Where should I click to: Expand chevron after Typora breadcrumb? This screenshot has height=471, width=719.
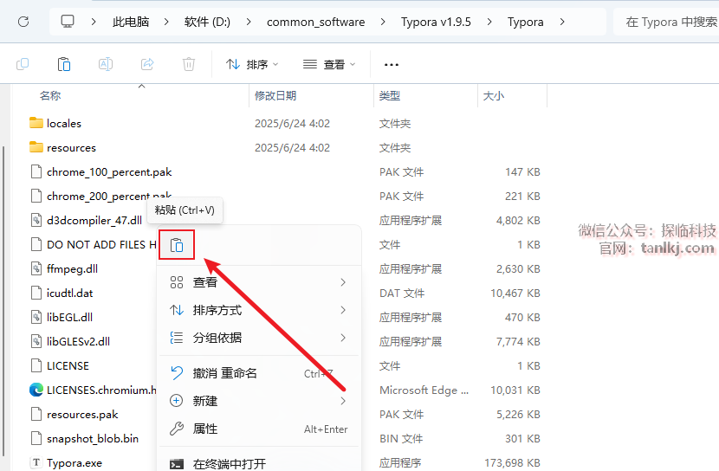(562, 22)
